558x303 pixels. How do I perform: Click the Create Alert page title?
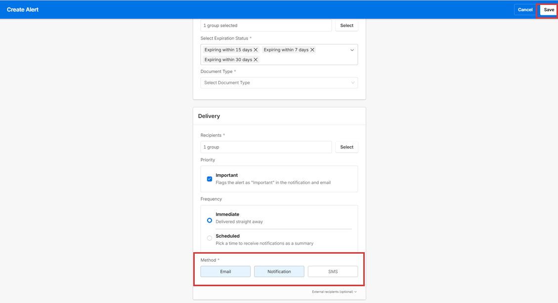pos(23,10)
